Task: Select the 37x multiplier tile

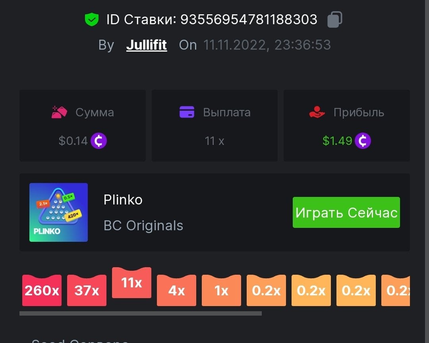Action: [x=87, y=291]
